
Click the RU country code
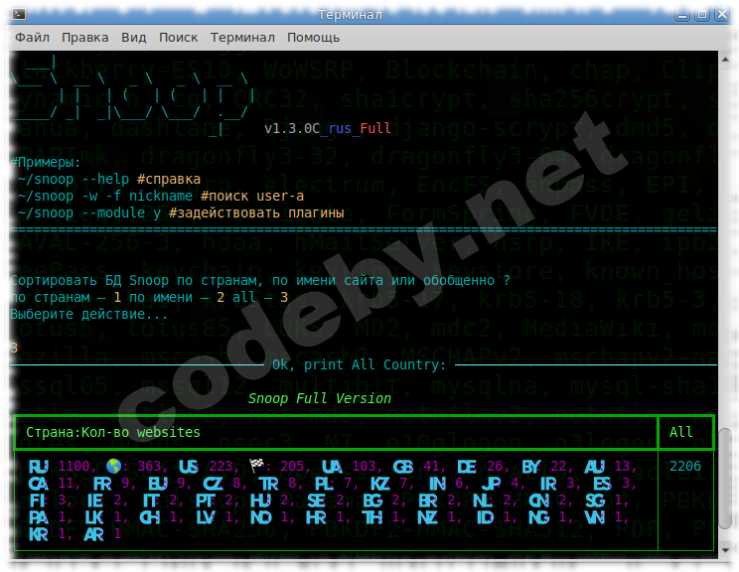coord(38,467)
